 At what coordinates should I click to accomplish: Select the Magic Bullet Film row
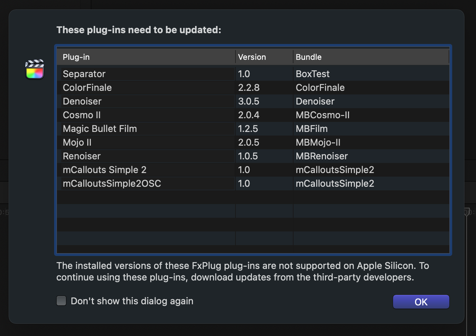[x=253, y=129]
